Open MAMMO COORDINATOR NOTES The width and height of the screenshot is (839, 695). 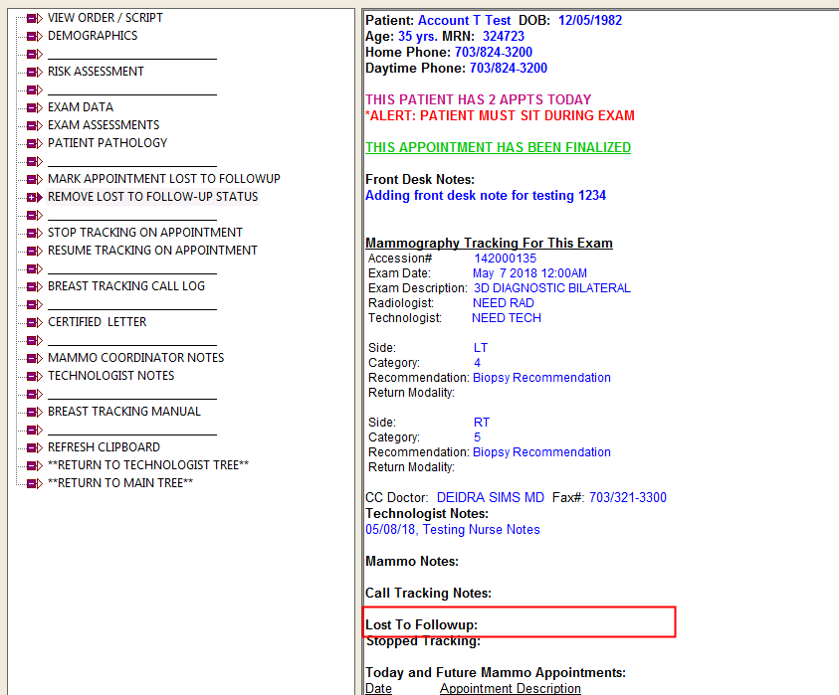coord(136,358)
